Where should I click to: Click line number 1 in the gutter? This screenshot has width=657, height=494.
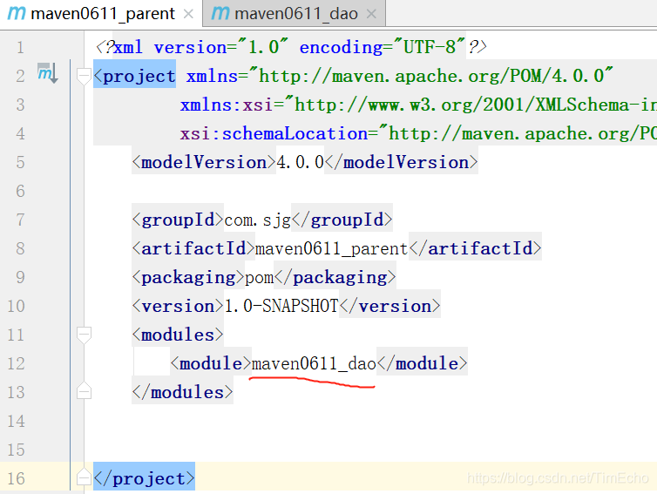[20, 47]
